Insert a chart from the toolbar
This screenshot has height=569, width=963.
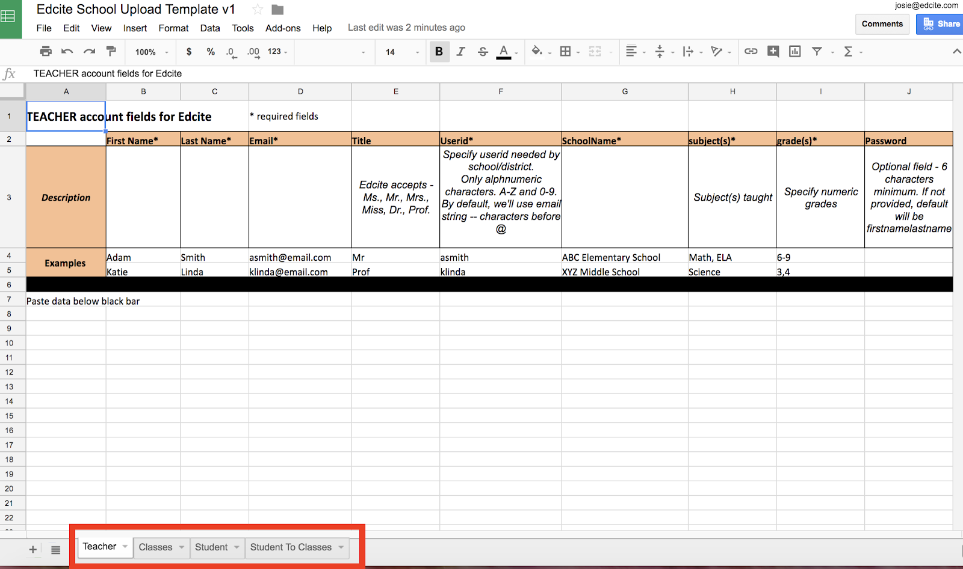coord(795,52)
